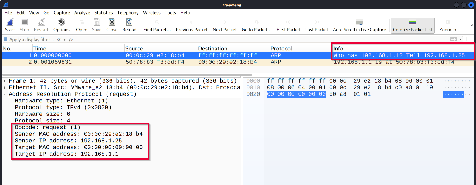This screenshot has height=185, width=476.
Task: Sort by the Time column header
Action: pyautogui.click(x=78, y=48)
